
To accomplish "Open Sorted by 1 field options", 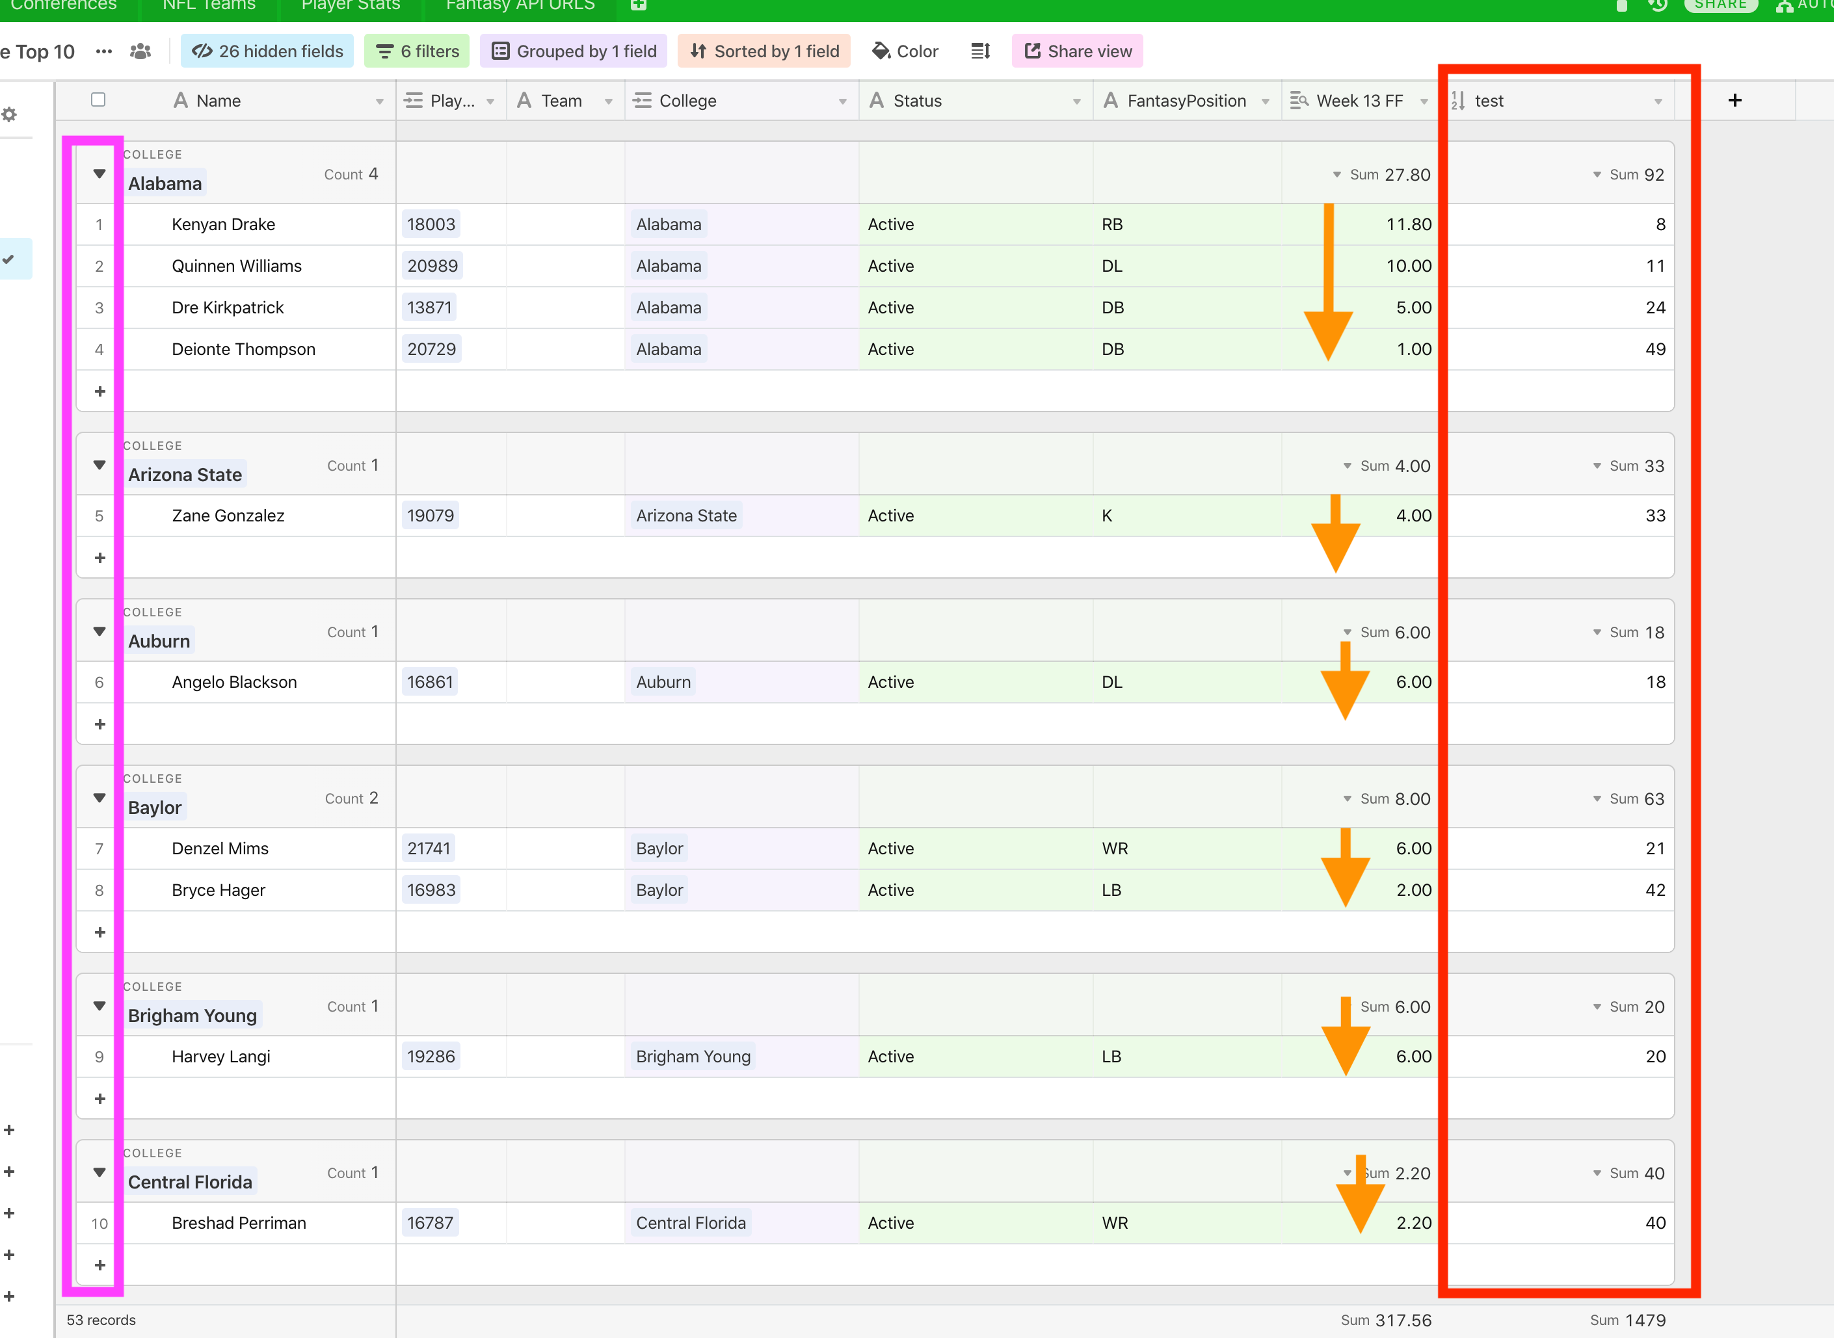I will pyautogui.click(x=764, y=51).
